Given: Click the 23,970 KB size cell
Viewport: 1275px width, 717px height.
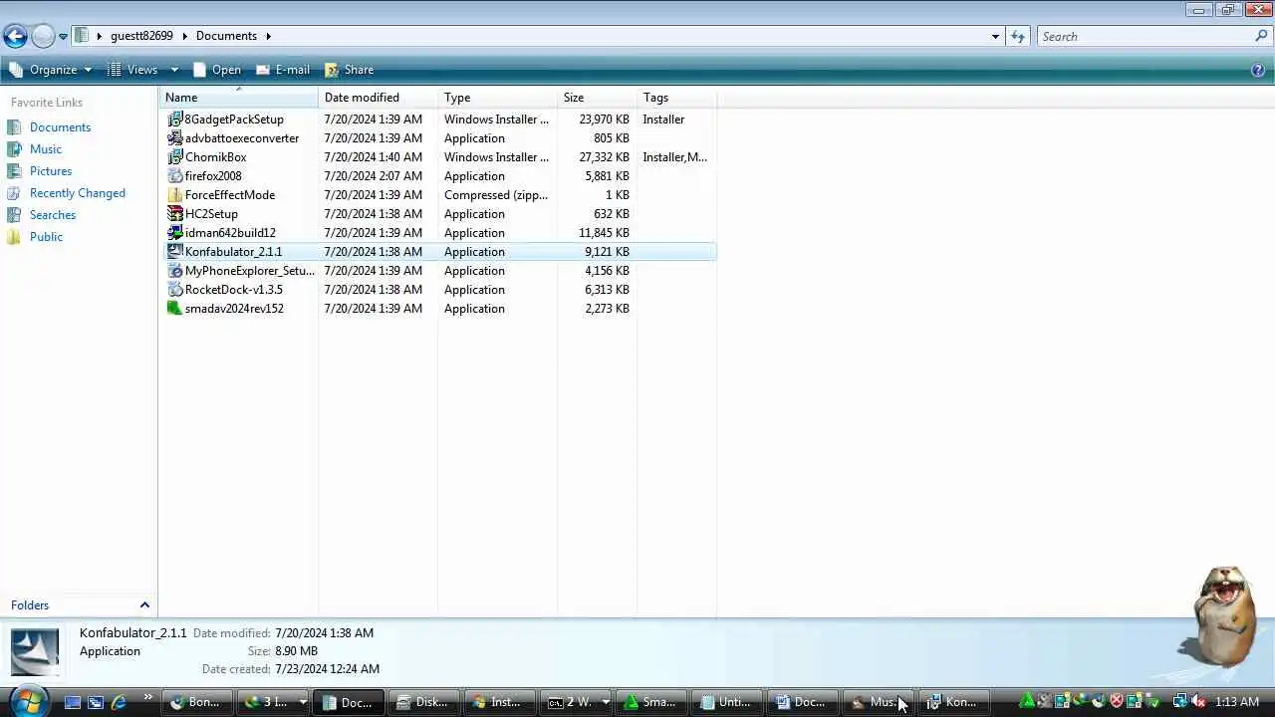Looking at the screenshot, I should point(604,119).
